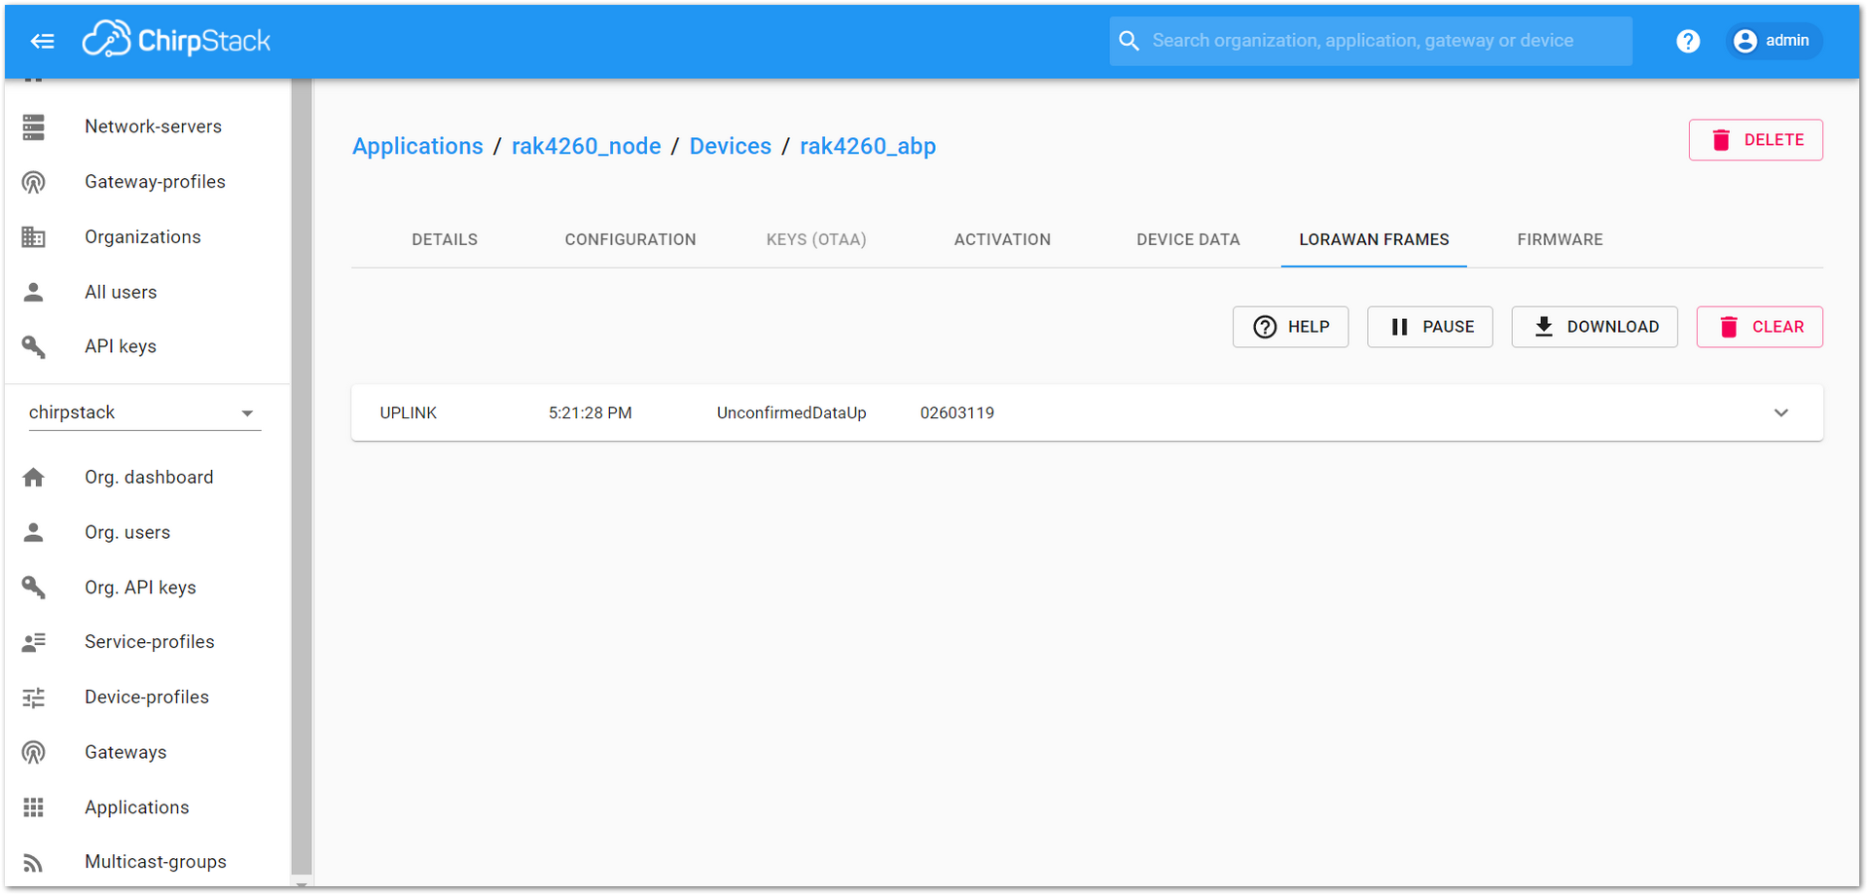Click the Organizations building icon
Image resolution: width=1868 pixels, height=895 pixels.
click(34, 237)
